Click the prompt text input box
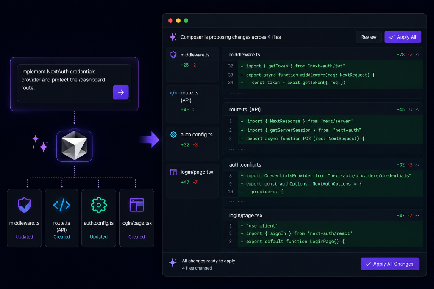 [x=74, y=83]
